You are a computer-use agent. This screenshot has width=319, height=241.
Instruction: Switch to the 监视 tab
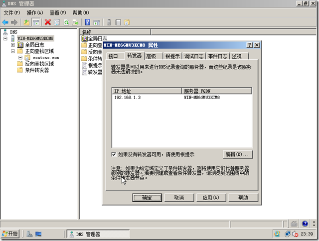tap(239, 56)
